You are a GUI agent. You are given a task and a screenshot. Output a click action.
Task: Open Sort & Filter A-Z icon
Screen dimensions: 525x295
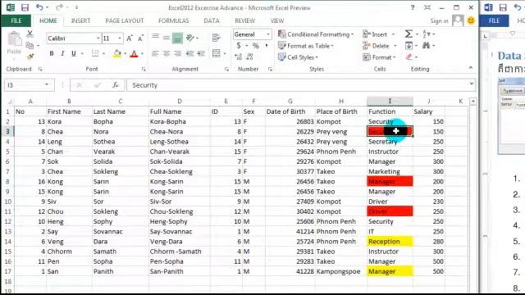point(427,34)
